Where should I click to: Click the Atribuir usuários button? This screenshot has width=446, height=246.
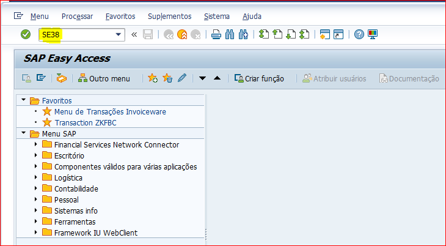pyautogui.click(x=334, y=78)
